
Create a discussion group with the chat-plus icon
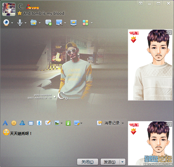click(49, 22)
